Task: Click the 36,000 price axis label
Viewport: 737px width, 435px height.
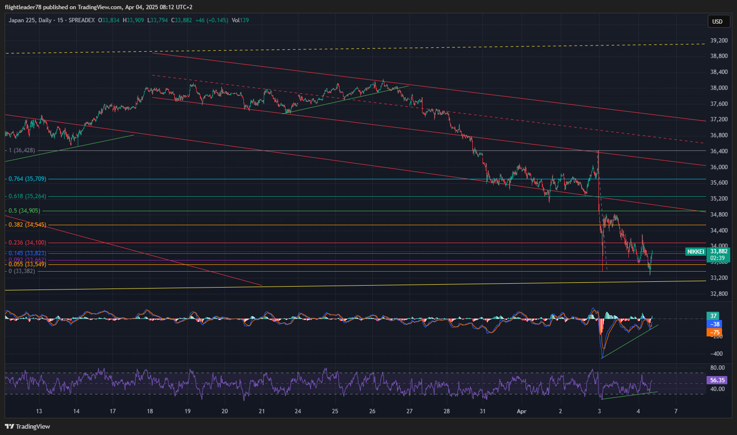Action: pyautogui.click(x=719, y=167)
